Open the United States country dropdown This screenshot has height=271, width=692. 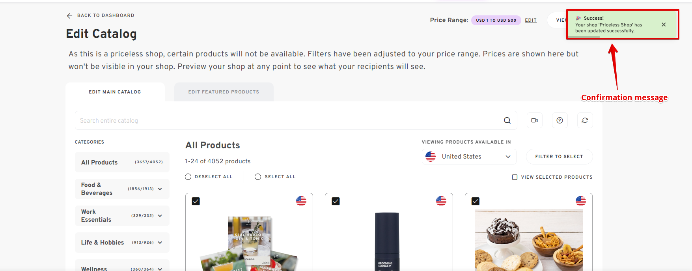point(469,157)
